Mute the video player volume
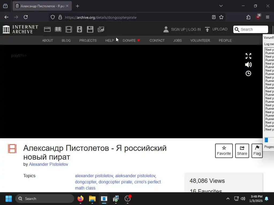Image resolution: width=274 pixels, height=205 pixels. tap(248, 65)
